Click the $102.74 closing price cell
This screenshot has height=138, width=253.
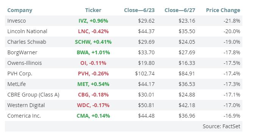145,74
